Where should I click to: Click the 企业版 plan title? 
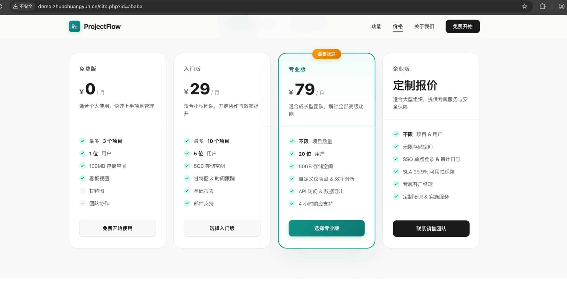[401, 69]
